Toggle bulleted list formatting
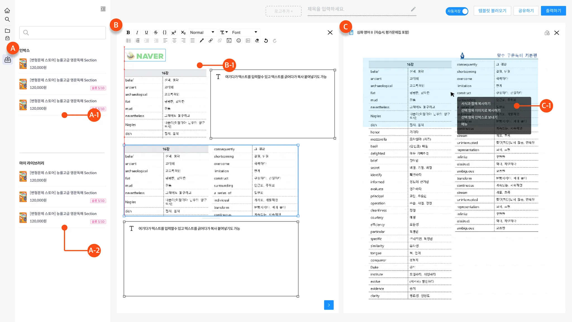572x322 pixels. (x=128, y=41)
